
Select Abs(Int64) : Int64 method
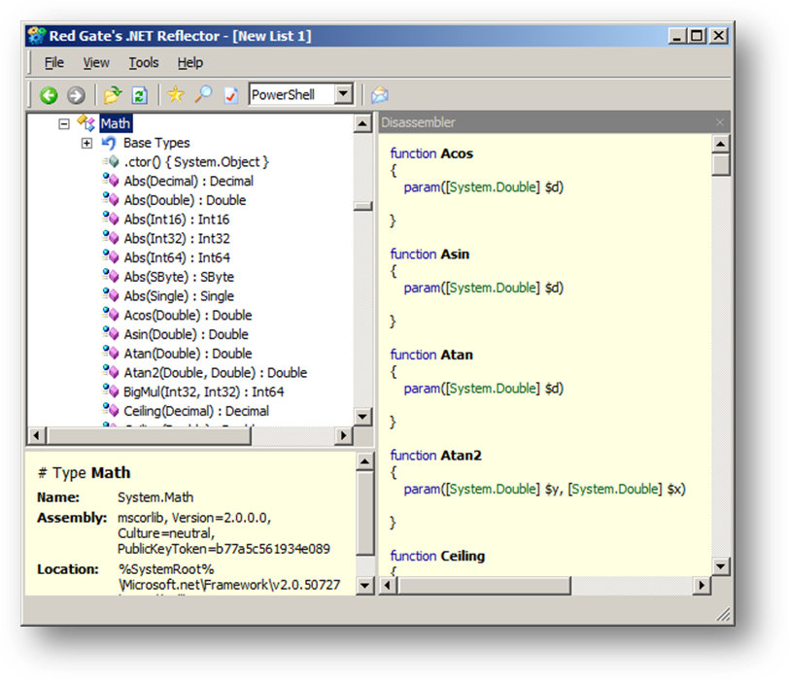(177, 257)
